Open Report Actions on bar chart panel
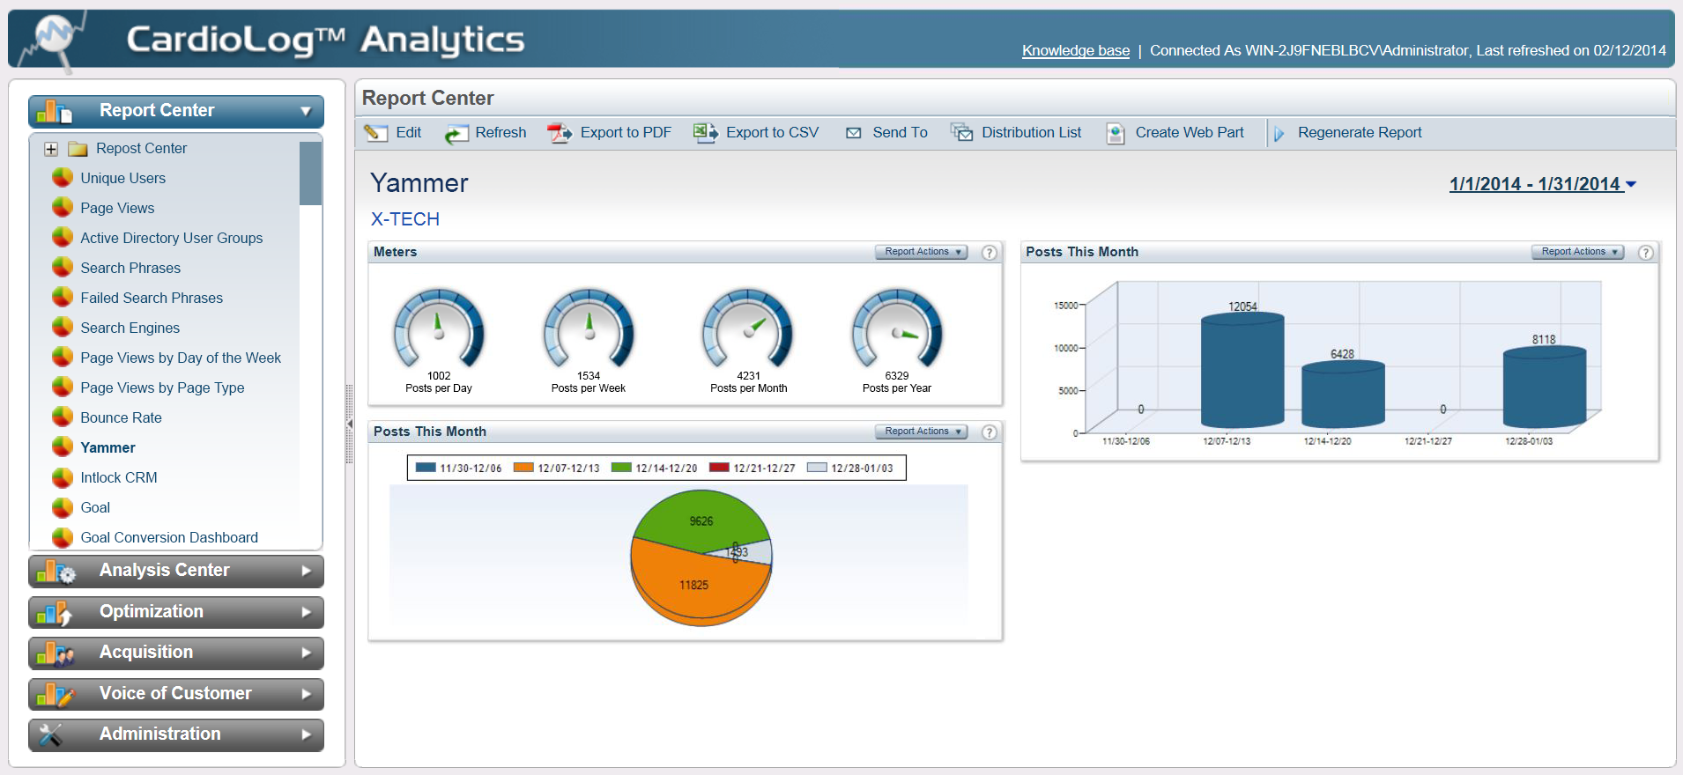The height and width of the screenshot is (775, 1683). (1577, 252)
